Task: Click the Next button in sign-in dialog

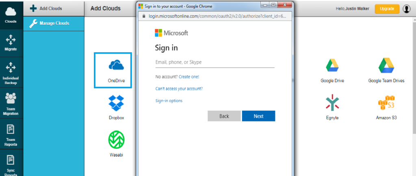Action: [258, 116]
